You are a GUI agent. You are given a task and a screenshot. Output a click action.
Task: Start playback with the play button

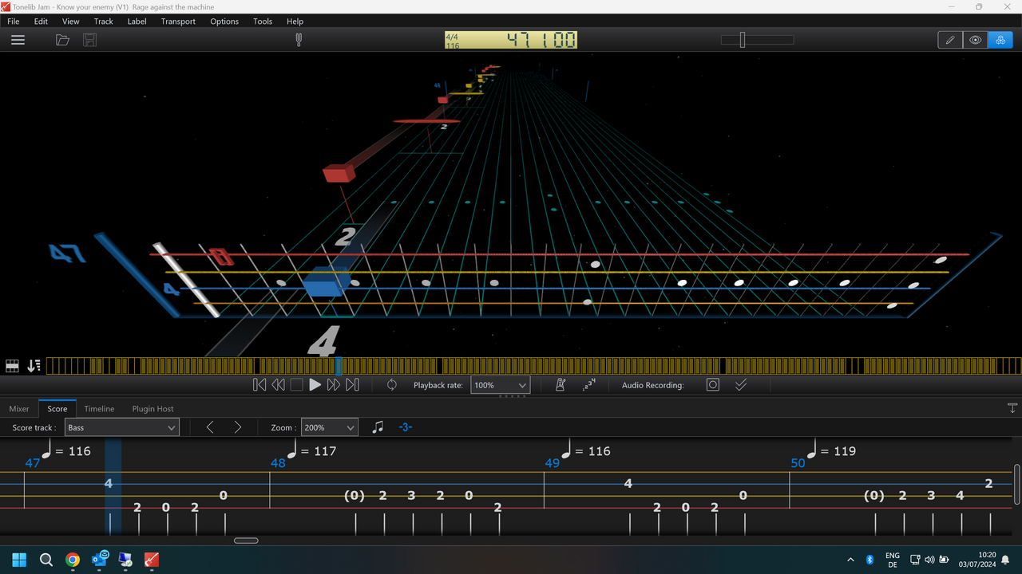tap(315, 385)
